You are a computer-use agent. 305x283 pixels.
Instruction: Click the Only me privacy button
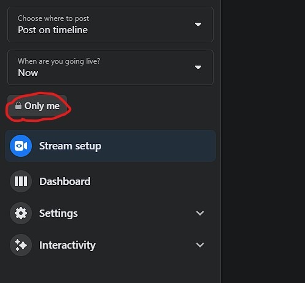pyautogui.click(x=37, y=106)
